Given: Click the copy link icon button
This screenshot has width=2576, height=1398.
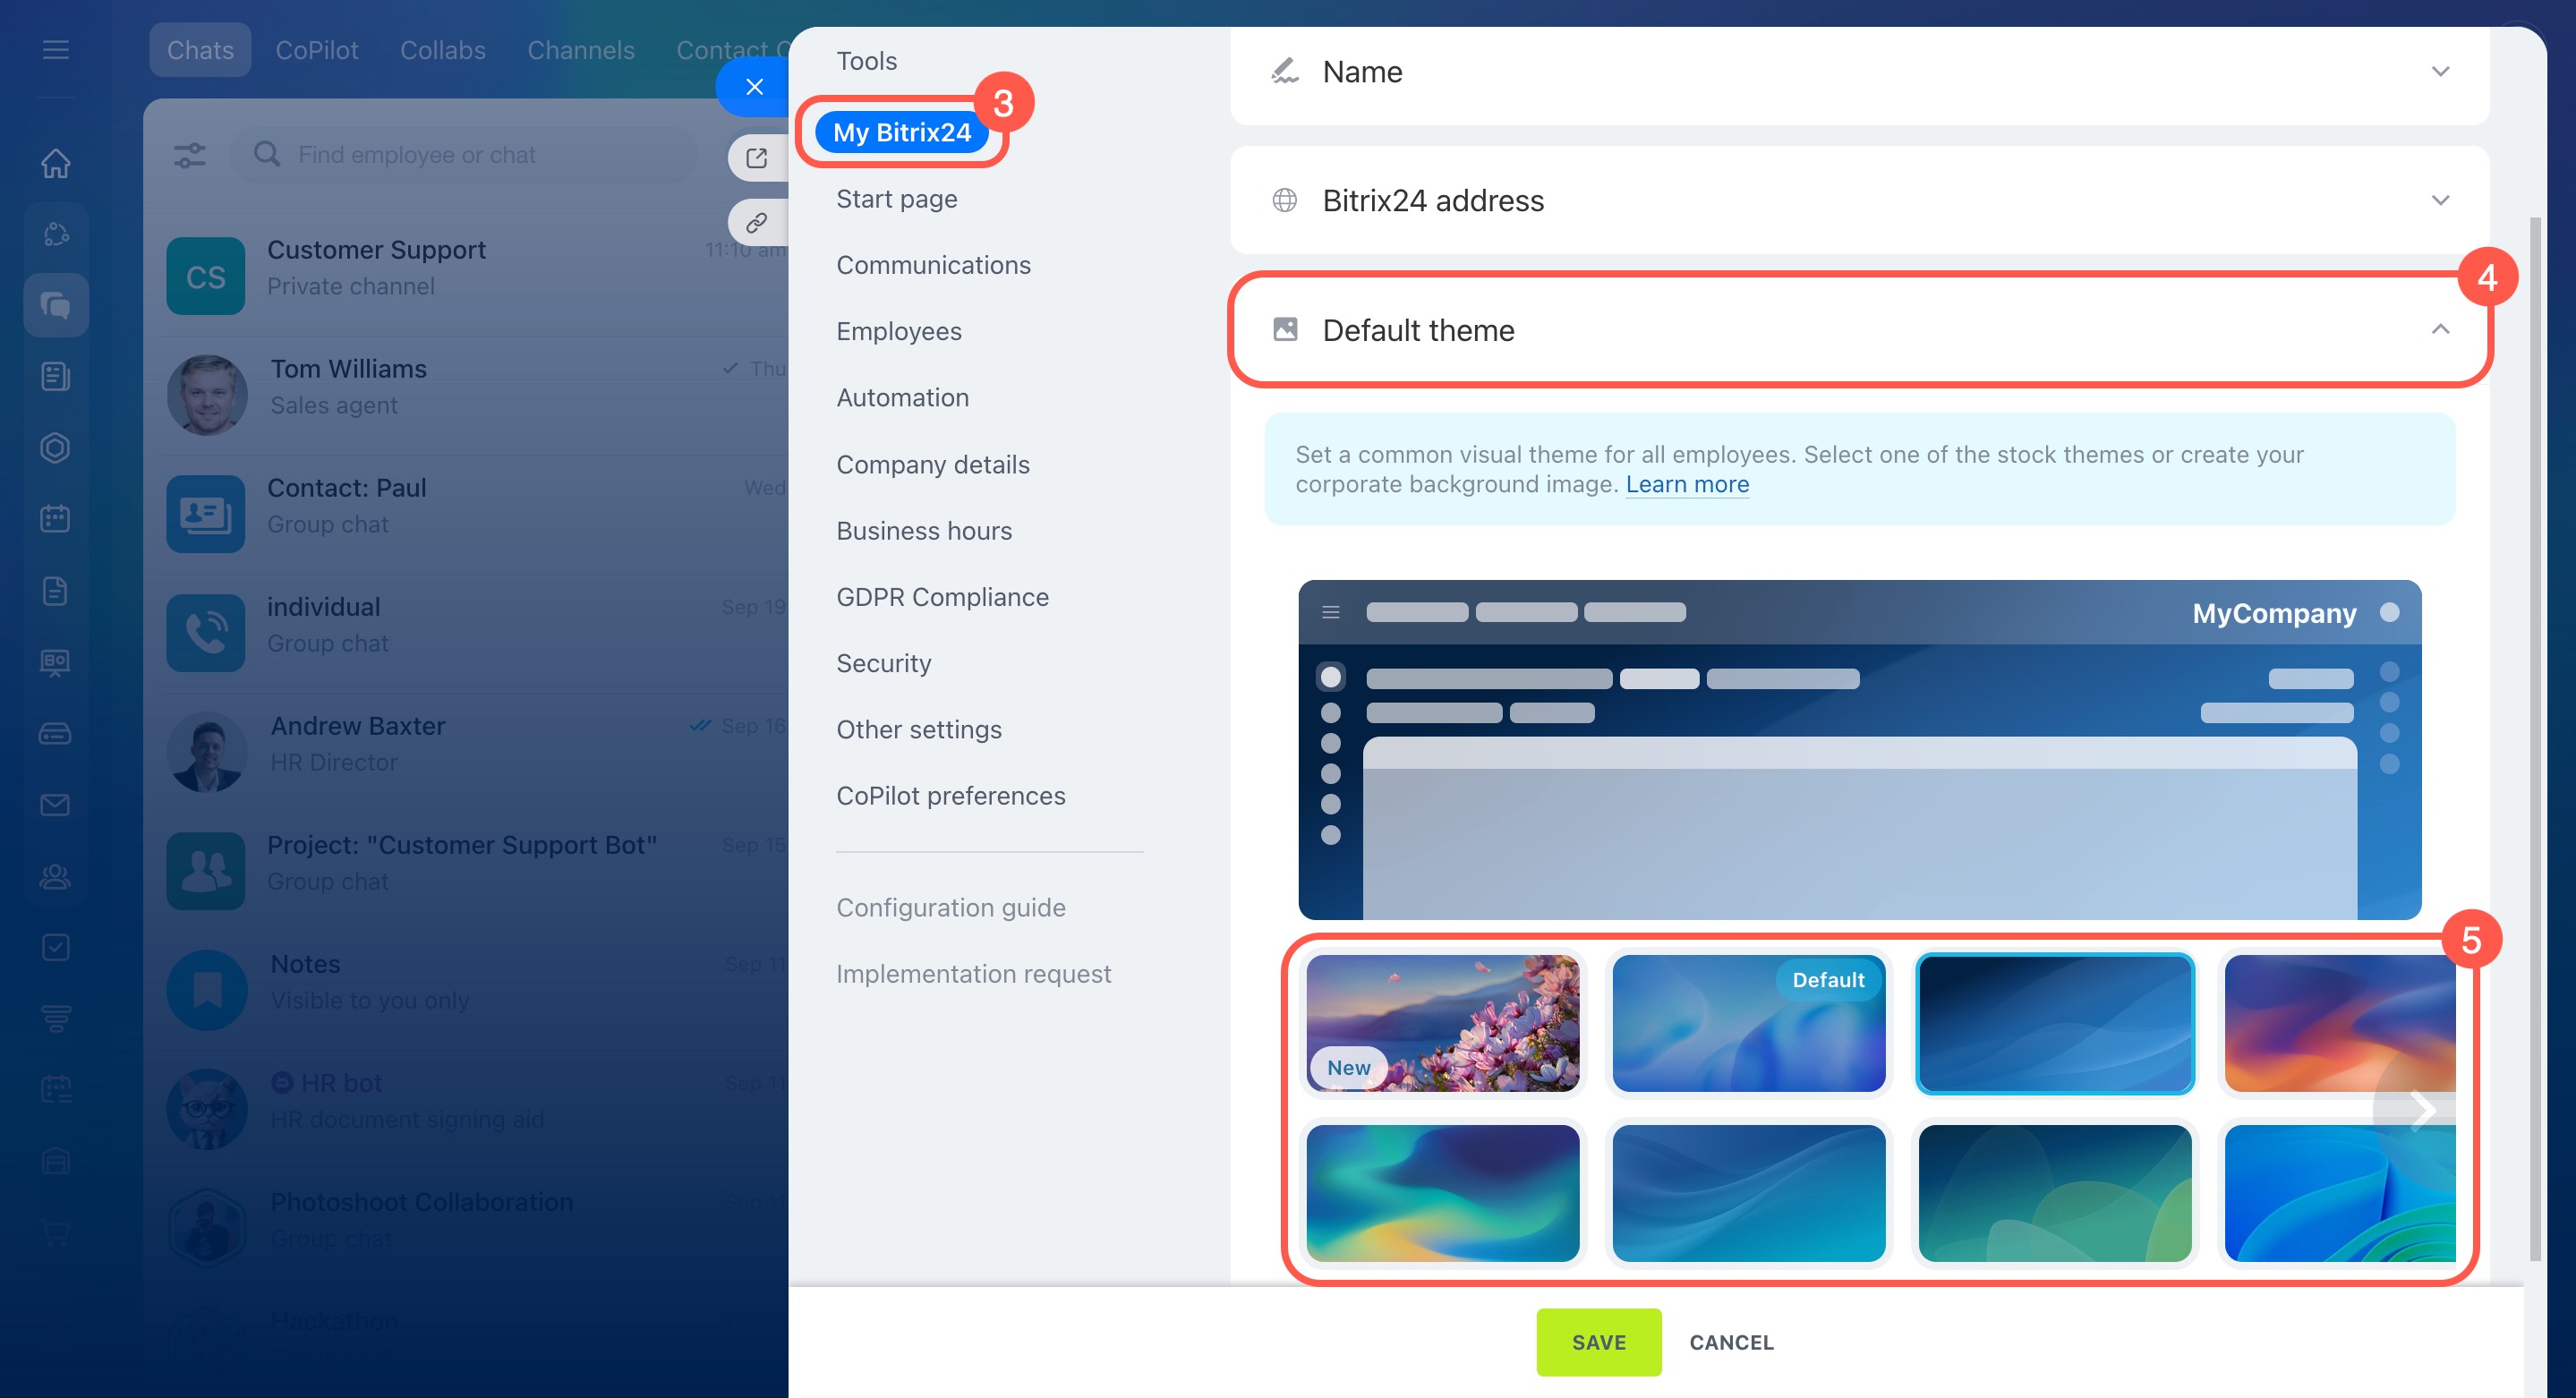Looking at the screenshot, I should pos(757,222).
